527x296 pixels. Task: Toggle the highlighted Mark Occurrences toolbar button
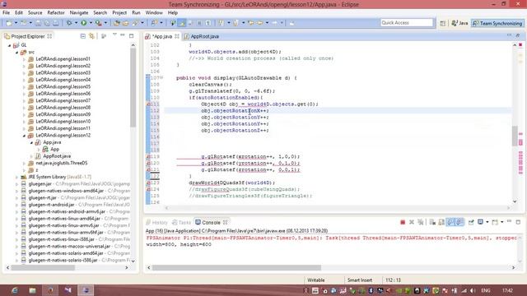(182, 23)
